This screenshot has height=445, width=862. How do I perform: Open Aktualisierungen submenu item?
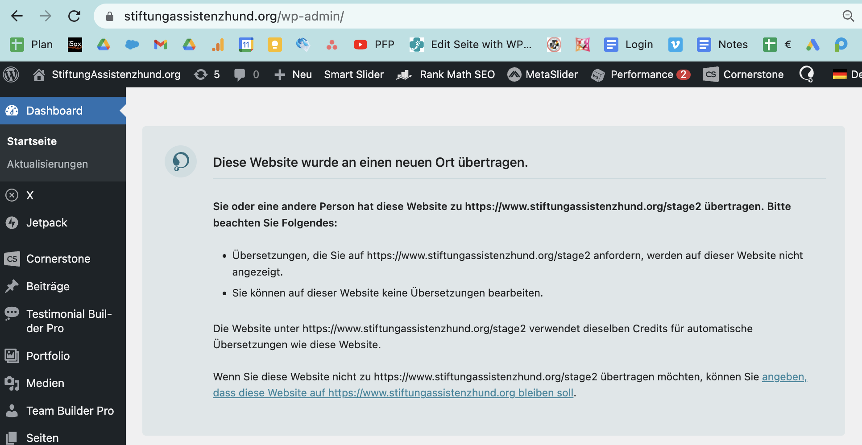[x=47, y=164]
